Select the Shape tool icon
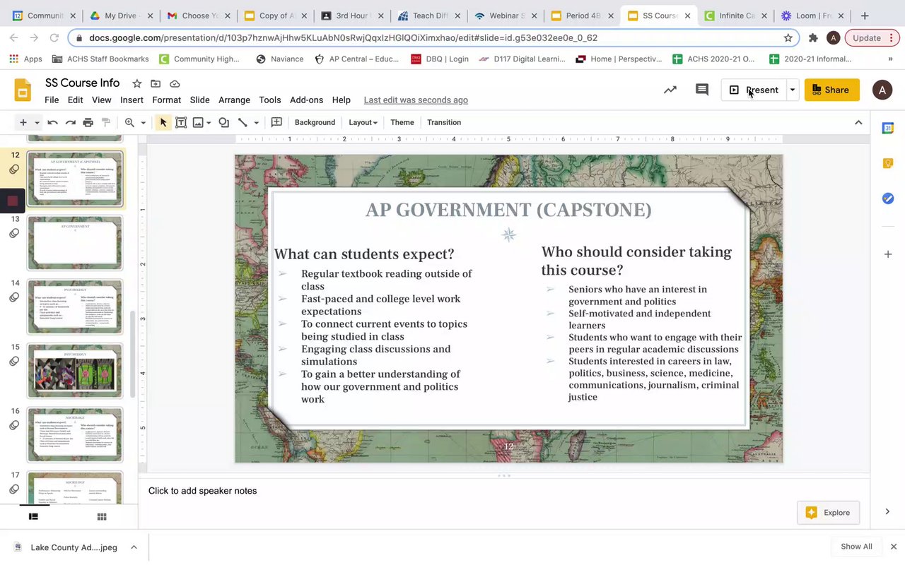The image size is (905, 565). click(x=223, y=122)
